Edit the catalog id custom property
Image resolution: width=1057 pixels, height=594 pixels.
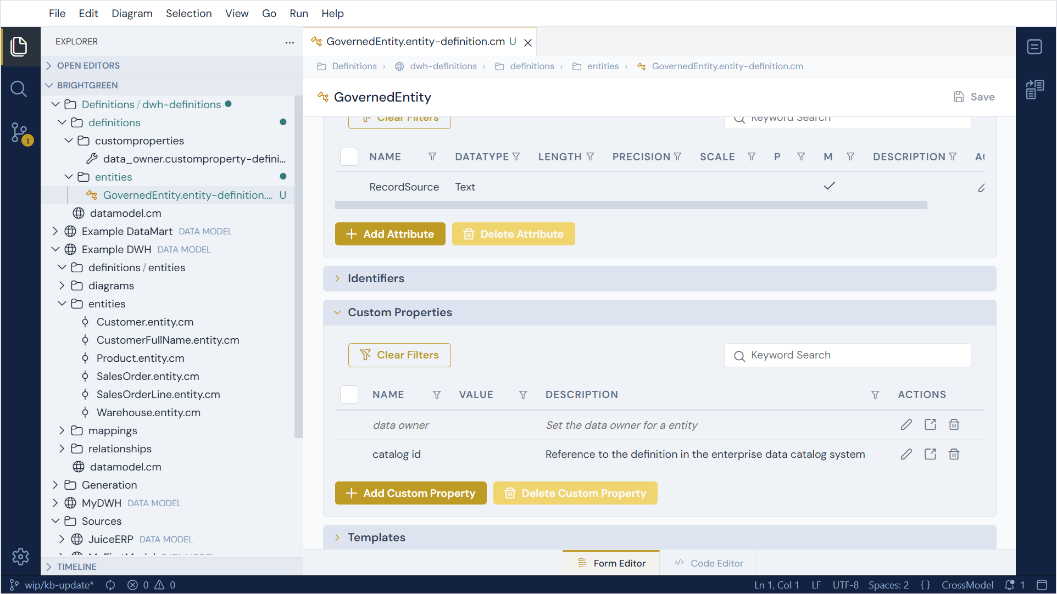(x=906, y=454)
